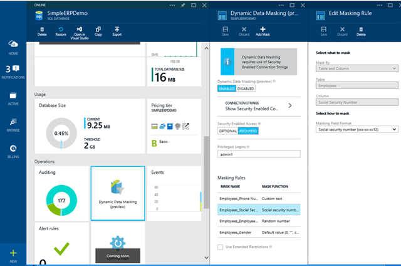Check Use Extended Restrictions
The width and height of the screenshot is (401, 266).
click(x=220, y=247)
